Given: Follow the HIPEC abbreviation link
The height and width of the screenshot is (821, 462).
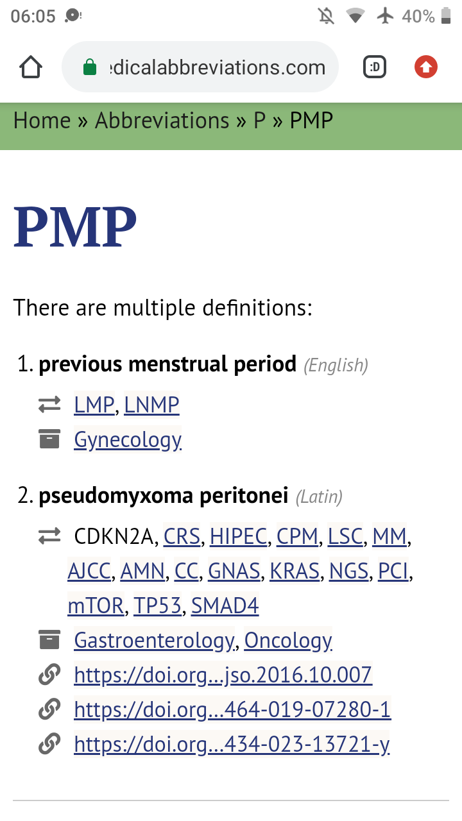Looking at the screenshot, I should pyautogui.click(x=238, y=536).
